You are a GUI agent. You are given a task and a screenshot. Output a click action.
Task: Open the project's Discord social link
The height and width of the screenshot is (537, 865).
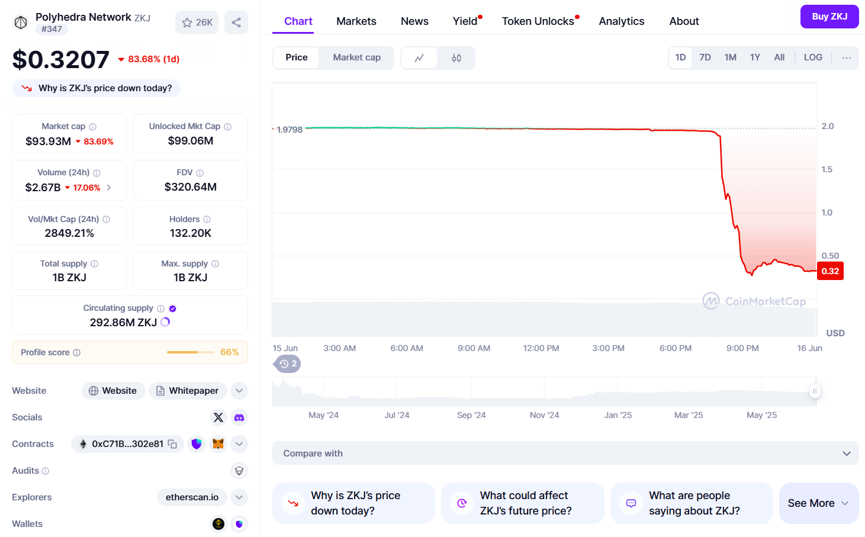(239, 417)
